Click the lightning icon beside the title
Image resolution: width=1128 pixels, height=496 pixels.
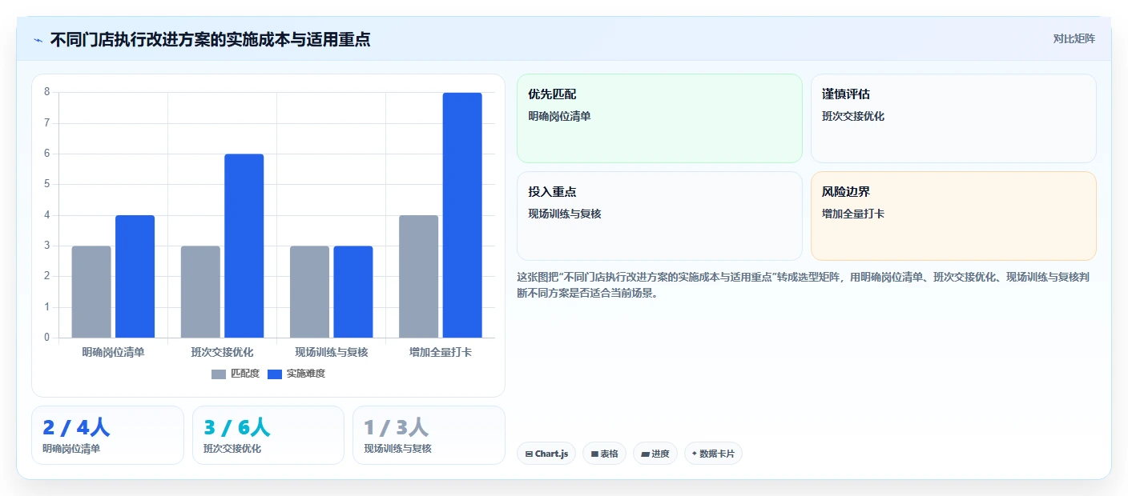point(38,39)
